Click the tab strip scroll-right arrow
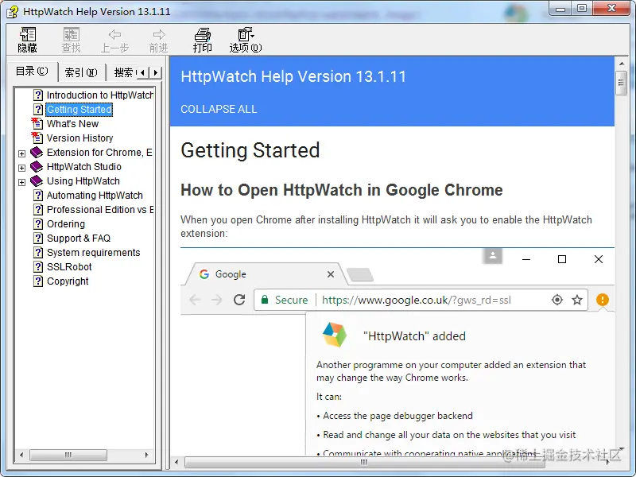The width and height of the screenshot is (636, 477). click(x=155, y=72)
